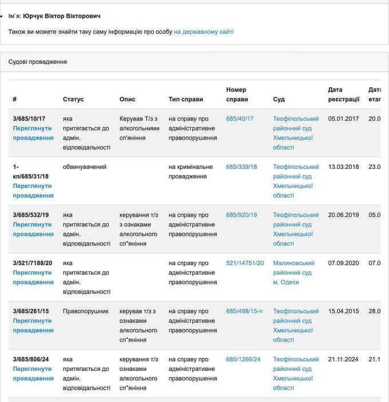Open the court link in the 21.11.2024 row
The height and width of the screenshot is (402, 389).
(x=296, y=373)
